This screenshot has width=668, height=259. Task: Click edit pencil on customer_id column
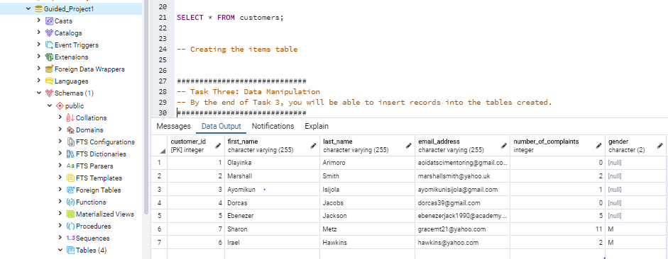coord(218,146)
